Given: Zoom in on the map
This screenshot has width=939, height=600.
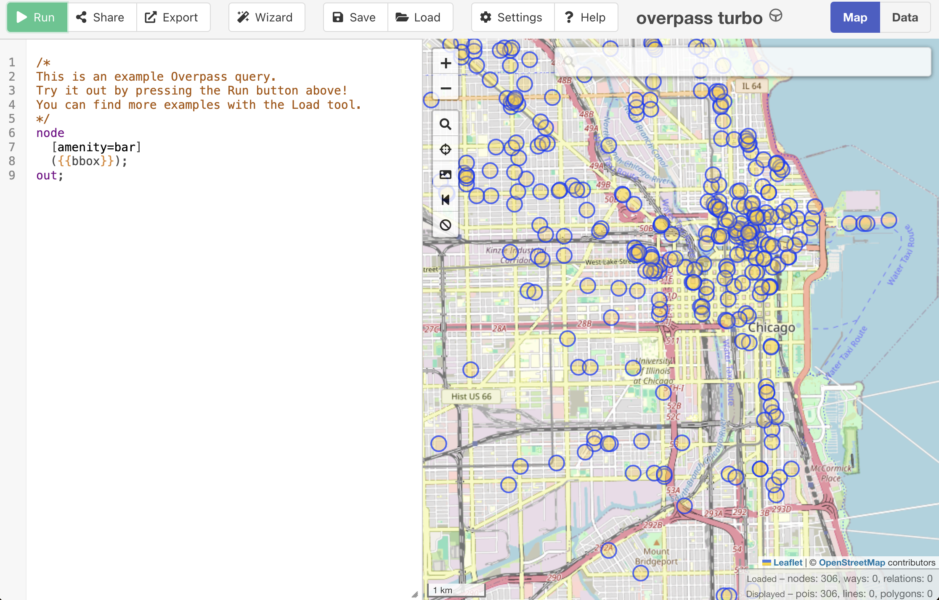Looking at the screenshot, I should click(446, 63).
